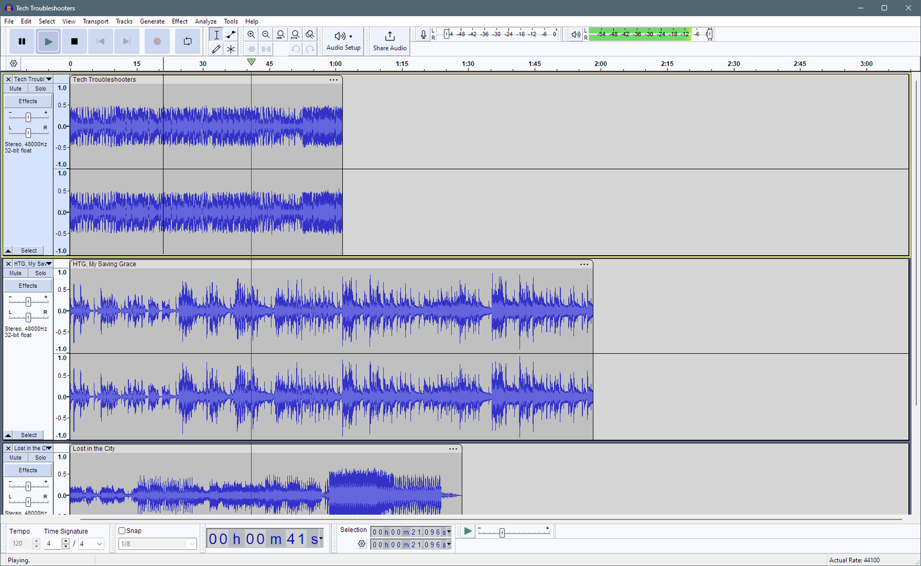
Task: Open Lost in the City track dropdown
Action: (x=49, y=448)
